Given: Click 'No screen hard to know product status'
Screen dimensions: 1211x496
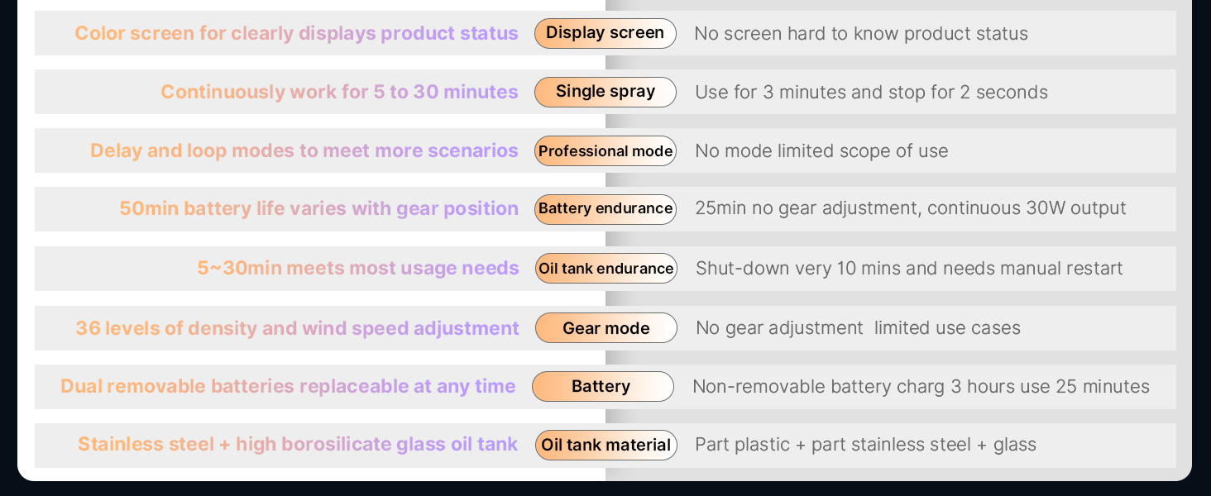Looking at the screenshot, I should (x=861, y=34).
